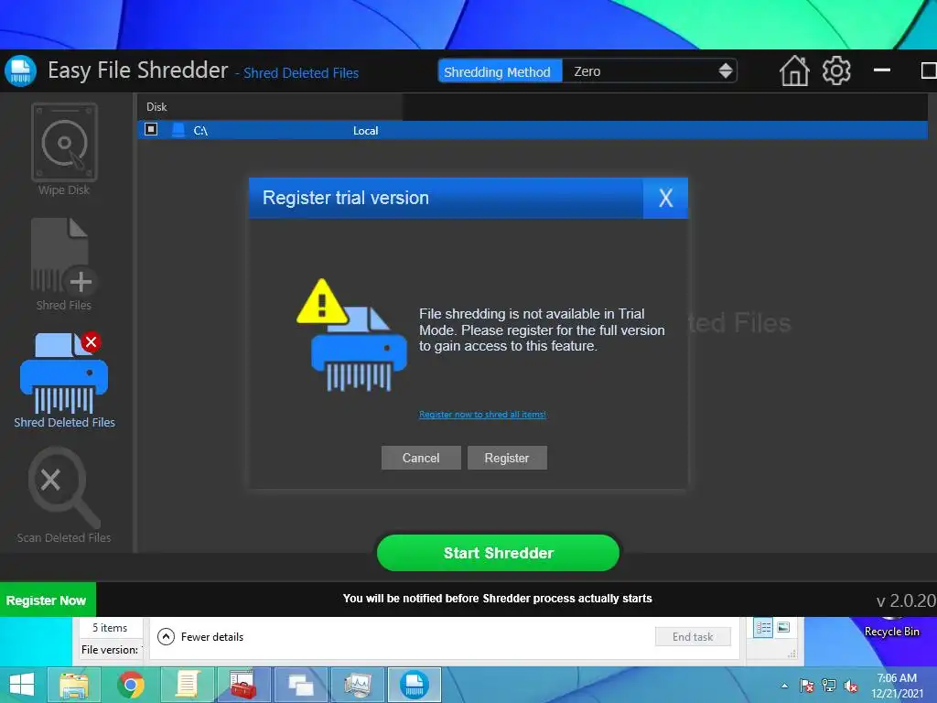Open the red toolbox taskbar app
The image size is (937, 703).
pyautogui.click(x=243, y=685)
